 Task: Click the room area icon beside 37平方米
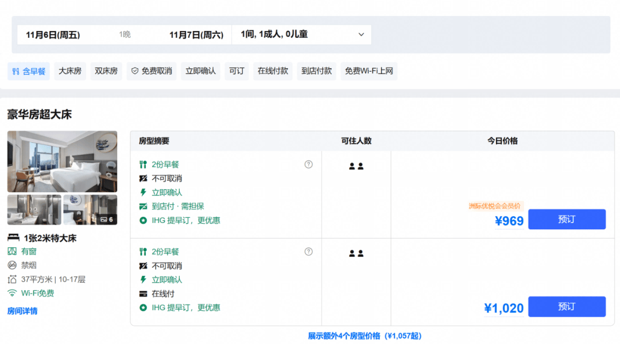click(12, 279)
